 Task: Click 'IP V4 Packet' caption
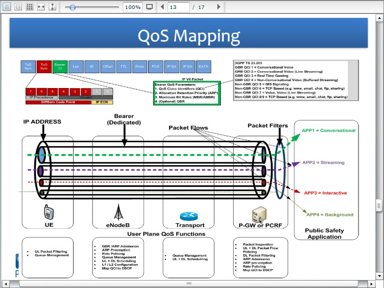point(192,79)
